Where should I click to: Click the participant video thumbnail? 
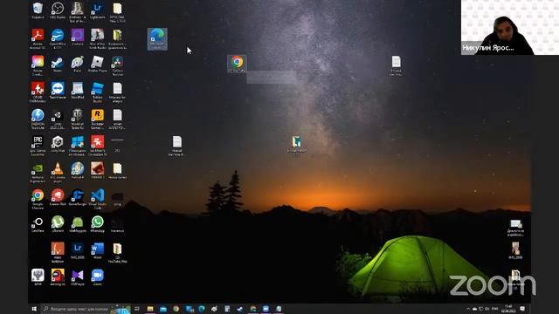click(x=510, y=27)
